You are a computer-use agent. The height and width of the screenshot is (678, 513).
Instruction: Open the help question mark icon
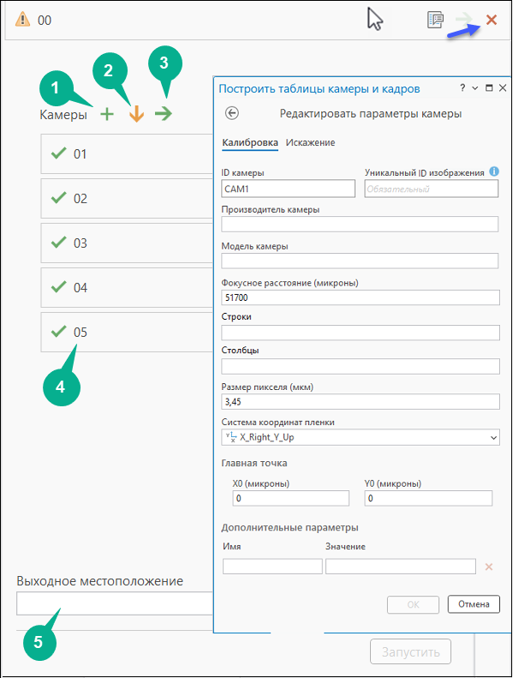click(x=462, y=87)
